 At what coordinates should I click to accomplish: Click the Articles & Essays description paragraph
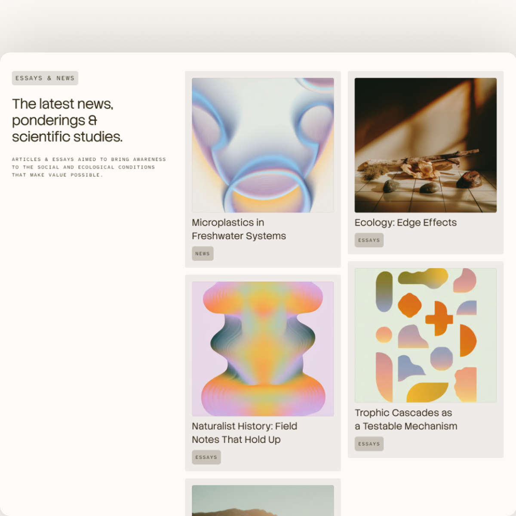(89, 167)
